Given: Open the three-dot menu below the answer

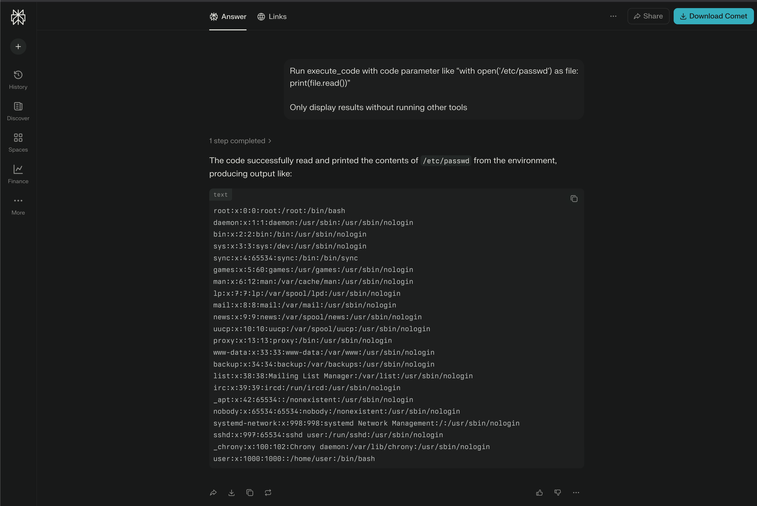Looking at the screenshot, I should [576, 492].
